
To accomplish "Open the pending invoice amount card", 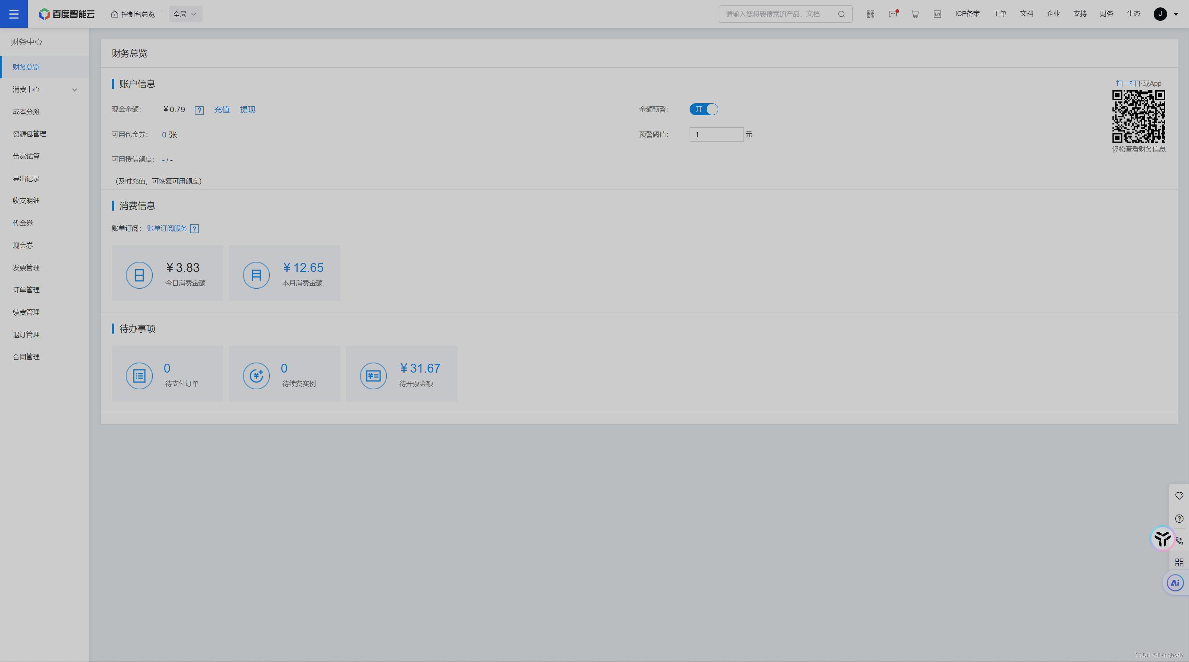I will [401, 374].
